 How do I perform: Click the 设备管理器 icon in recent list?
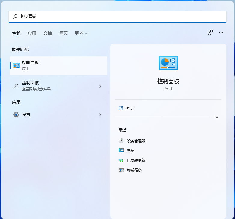[x=121, y=141]
